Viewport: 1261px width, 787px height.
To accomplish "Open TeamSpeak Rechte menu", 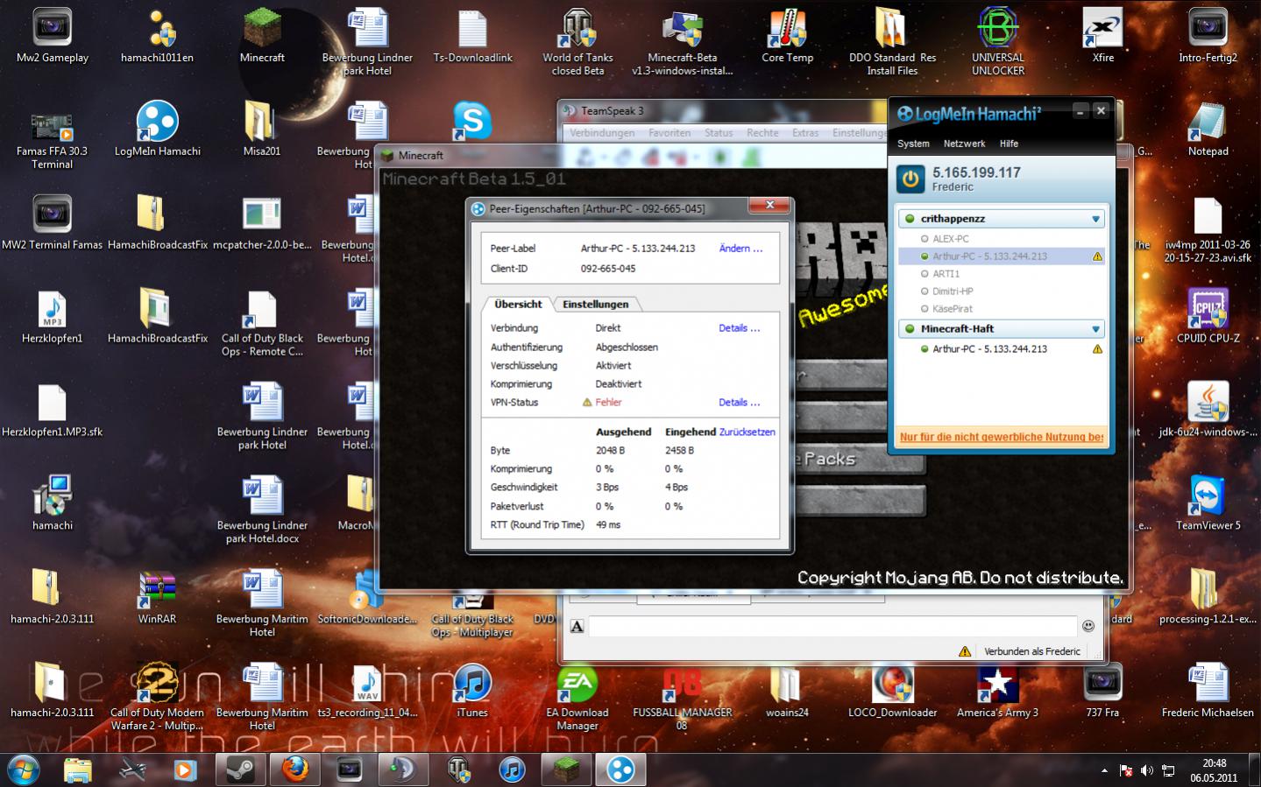I will [x=762, y=133].
